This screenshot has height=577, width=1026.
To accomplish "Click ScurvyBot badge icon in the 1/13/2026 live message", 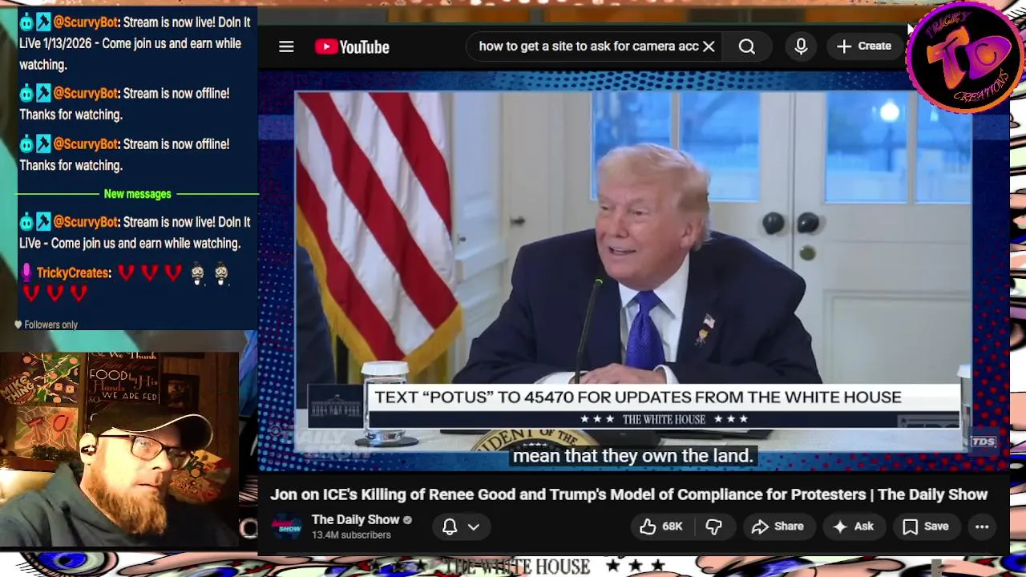I will (x=26, y=22).
